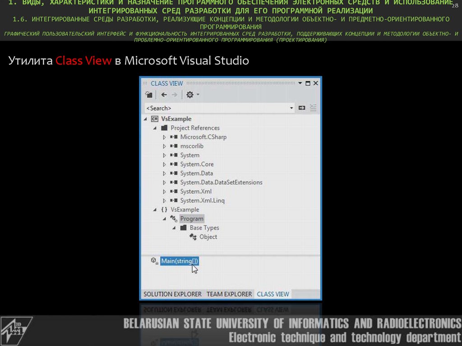Click the CLASS VIEW panel title
The image size is (462, 346).
[167, 83]
